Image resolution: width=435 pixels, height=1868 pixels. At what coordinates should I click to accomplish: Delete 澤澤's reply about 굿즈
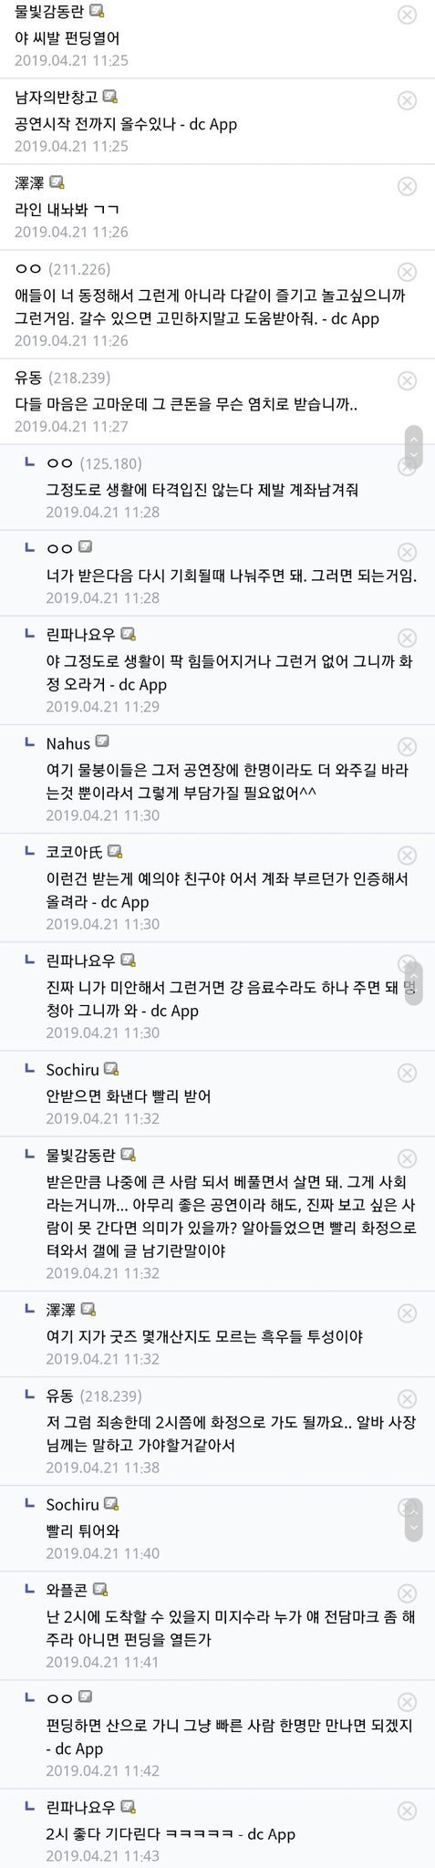coord(408,1313)
